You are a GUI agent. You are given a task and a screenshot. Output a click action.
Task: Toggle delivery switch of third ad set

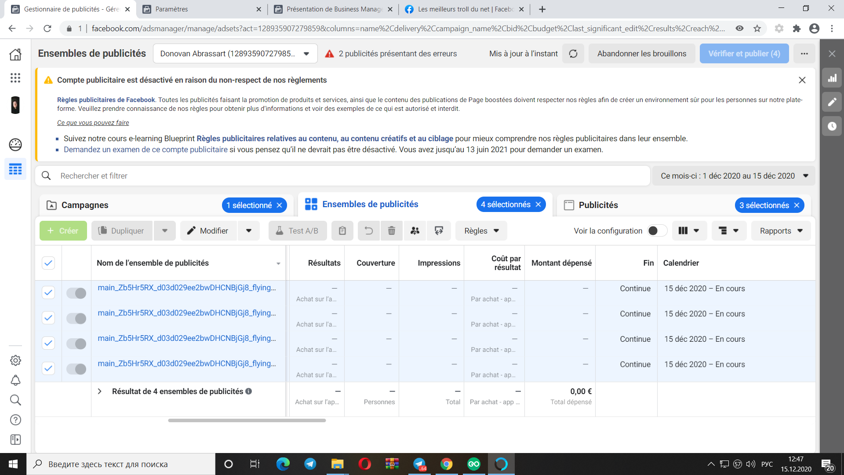tap(76, 344)
